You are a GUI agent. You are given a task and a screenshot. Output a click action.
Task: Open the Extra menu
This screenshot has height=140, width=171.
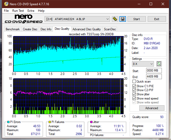31,11
